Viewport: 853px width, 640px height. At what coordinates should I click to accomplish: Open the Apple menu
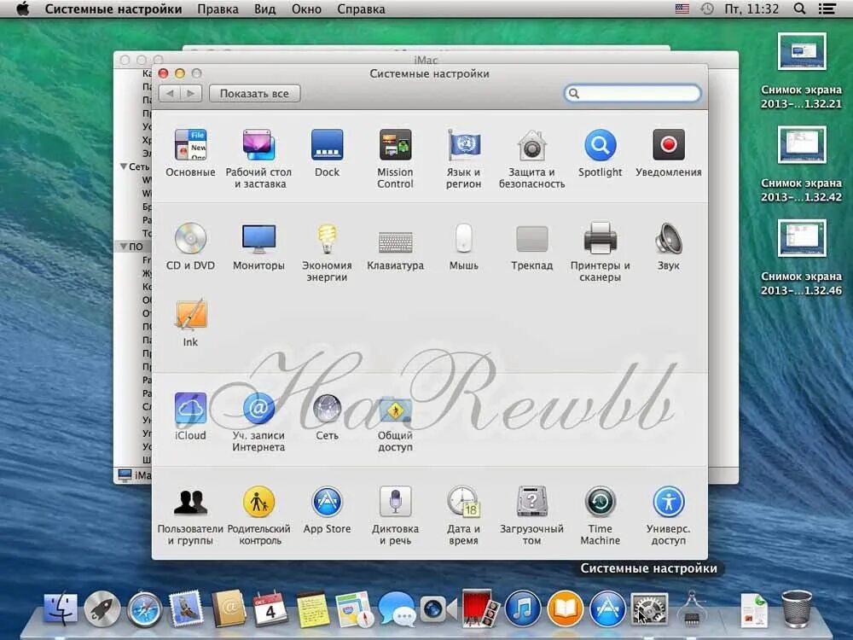(x=22, y=9)
